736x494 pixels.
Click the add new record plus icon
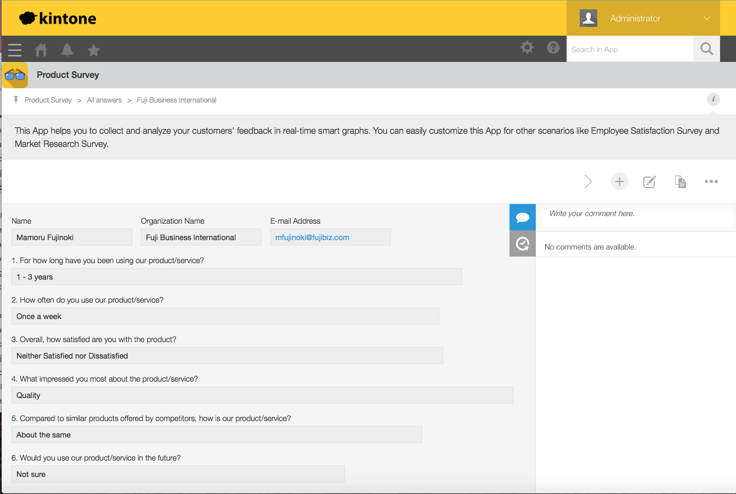(619, 181)
